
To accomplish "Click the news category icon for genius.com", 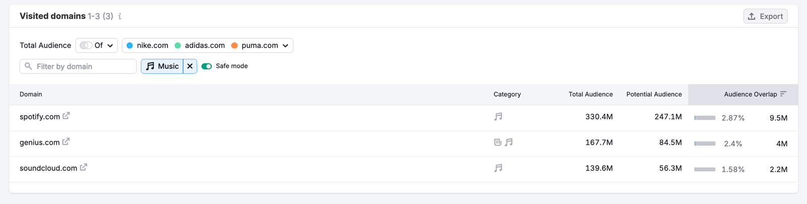I will 498,142.
